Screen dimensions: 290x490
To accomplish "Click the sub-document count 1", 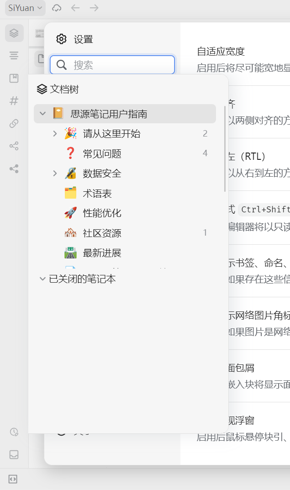I will coord(205,232).
